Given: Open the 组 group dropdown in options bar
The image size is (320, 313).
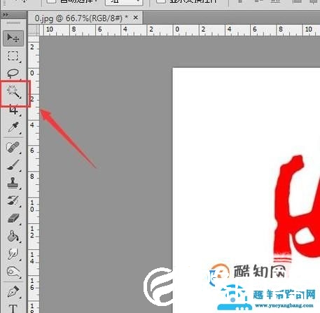Looking at the screenshot, I should pos(124,2).
